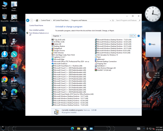Open Windows Update desktop shortcut

click(14, 81)
